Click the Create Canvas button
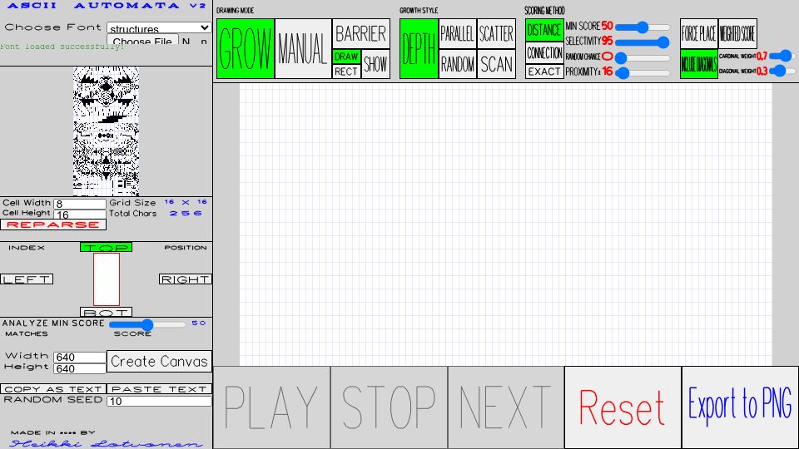 (x=159, y=362)
